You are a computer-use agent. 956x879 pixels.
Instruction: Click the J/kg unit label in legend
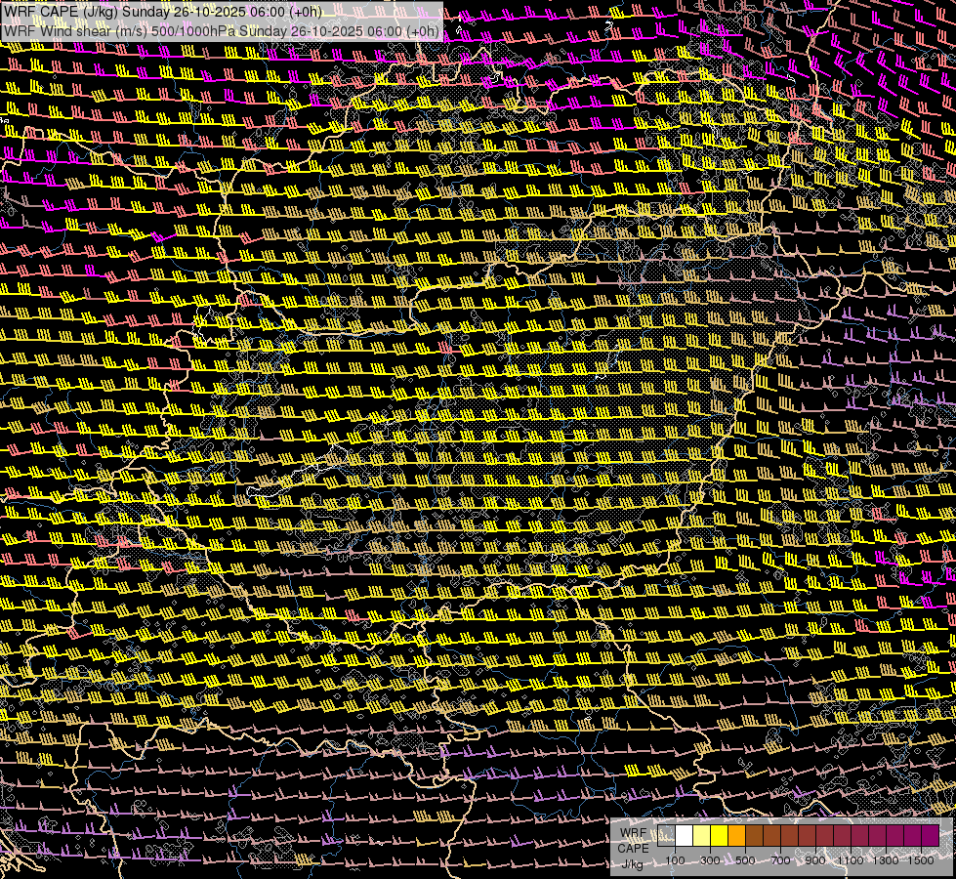tap(632, 865)
